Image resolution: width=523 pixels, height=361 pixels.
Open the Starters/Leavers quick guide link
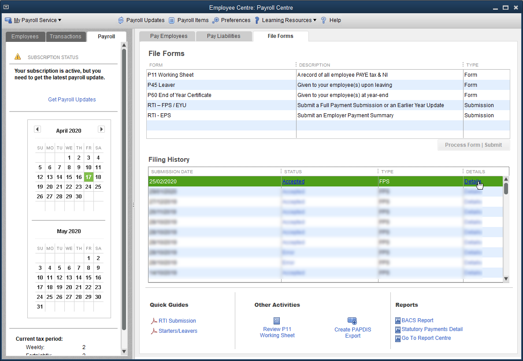178,331
